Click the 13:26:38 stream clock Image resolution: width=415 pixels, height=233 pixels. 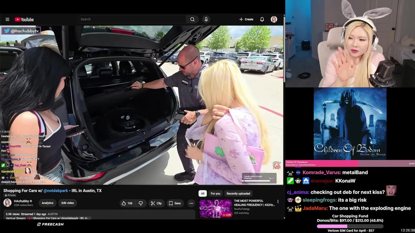pos(408,230)
